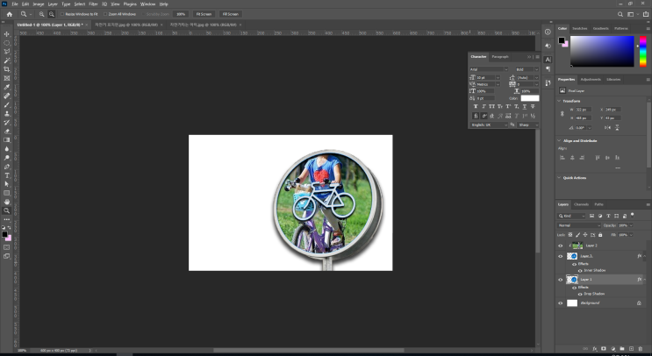Collapse the Align and Distribute section
Screen dimensions: 652x356
pyautogui.click(x=559, y=140)
